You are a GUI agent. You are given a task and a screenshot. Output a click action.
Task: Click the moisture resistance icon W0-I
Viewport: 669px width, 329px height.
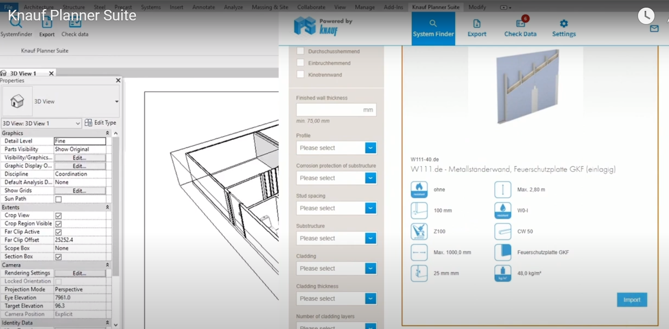pos(503,211)
